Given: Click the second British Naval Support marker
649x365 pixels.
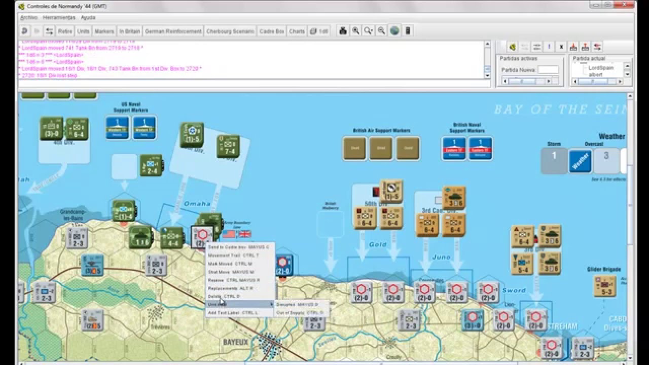Looking at the screenshot, I should click(x=480, y=149).
